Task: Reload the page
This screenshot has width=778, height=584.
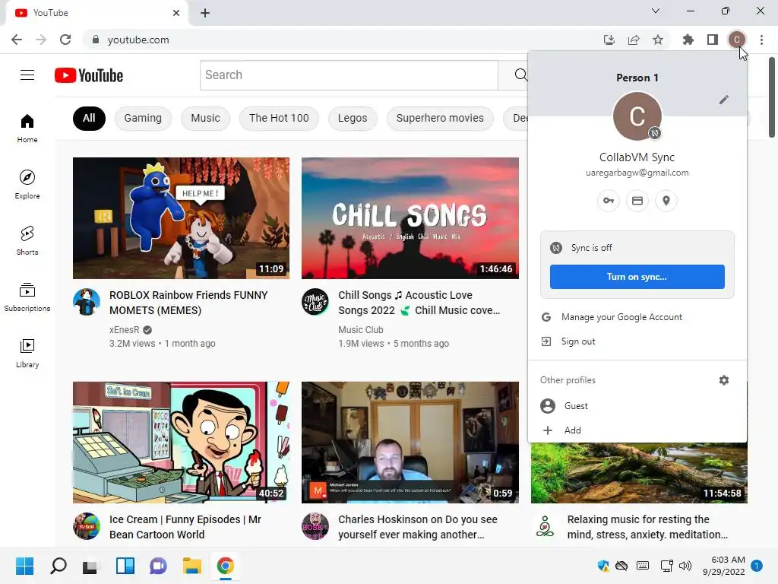Action: (x=65, y=40)
